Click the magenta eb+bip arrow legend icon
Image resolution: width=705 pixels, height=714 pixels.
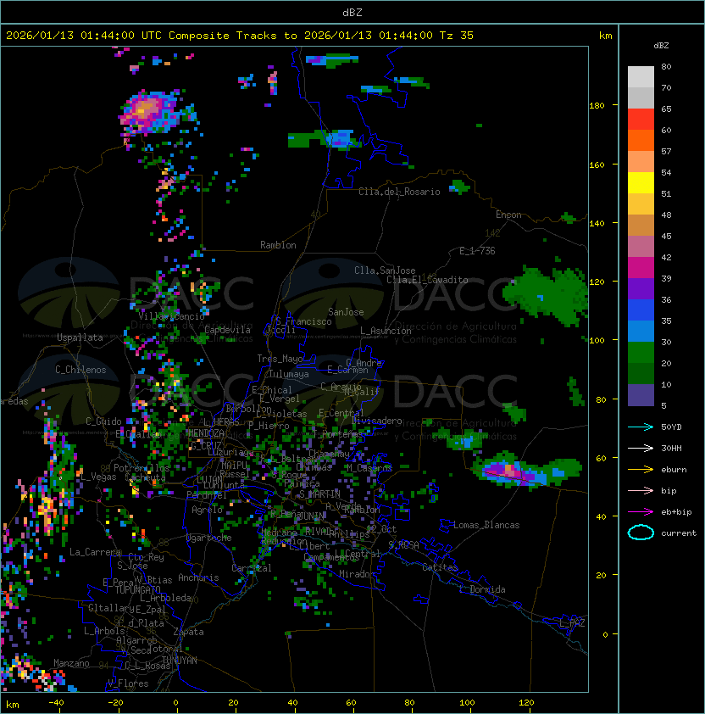tap(641, 512)
